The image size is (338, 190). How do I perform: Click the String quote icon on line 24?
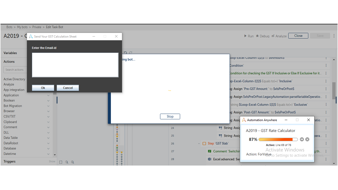[x=220, y=128]
